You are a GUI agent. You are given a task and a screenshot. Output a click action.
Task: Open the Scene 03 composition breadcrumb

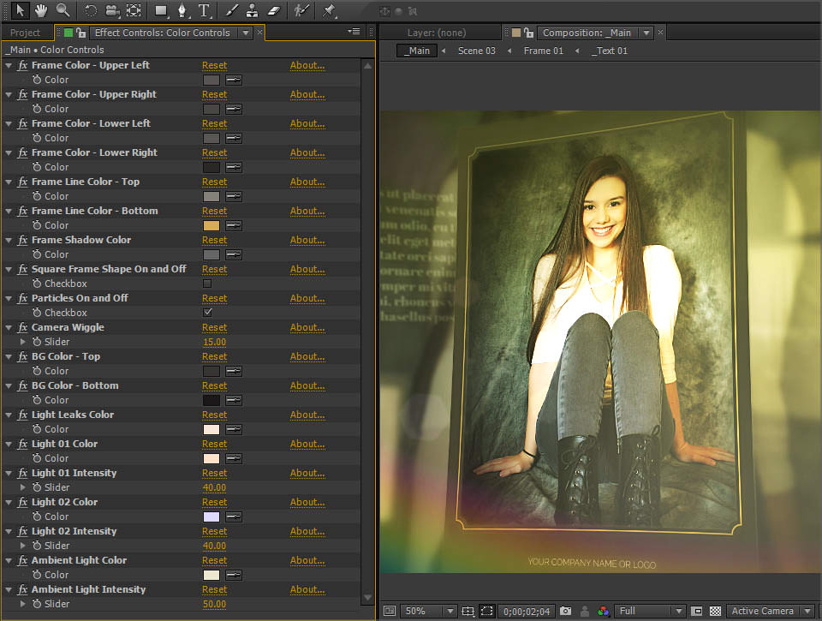(476, 51)
